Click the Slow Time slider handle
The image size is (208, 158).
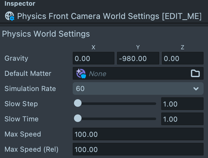coord(77,118)
